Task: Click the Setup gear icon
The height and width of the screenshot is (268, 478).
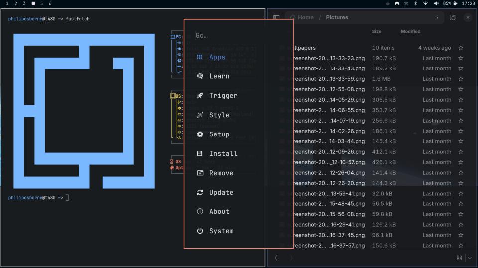Action: point(200,134)
